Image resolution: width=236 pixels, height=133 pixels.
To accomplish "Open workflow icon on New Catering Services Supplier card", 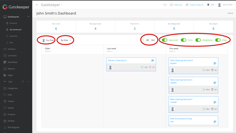I will 215,83.
